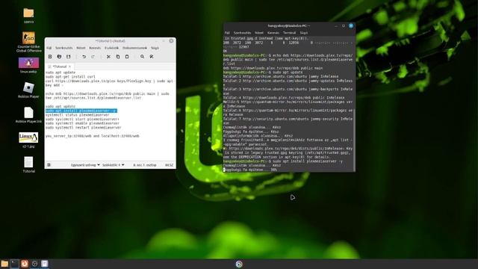Click the circular icon at taskbar center

(x=239, y=264)
